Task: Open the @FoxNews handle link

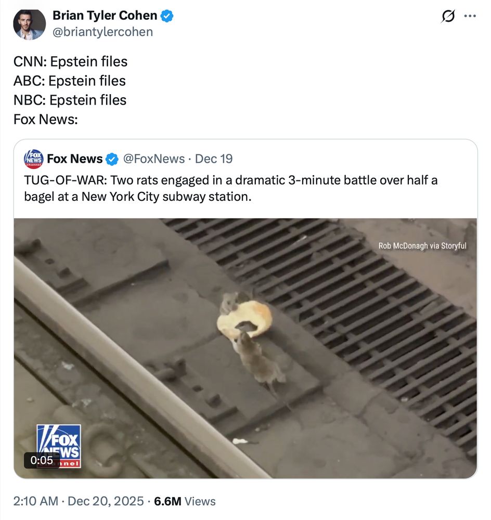Action: (153, 159)
